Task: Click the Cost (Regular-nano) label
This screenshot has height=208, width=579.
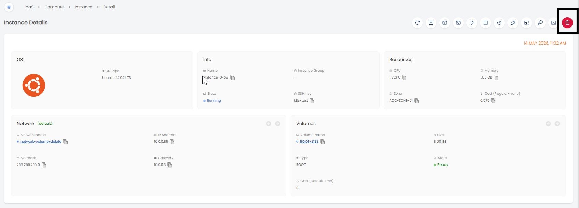Action: click(502, 94)
